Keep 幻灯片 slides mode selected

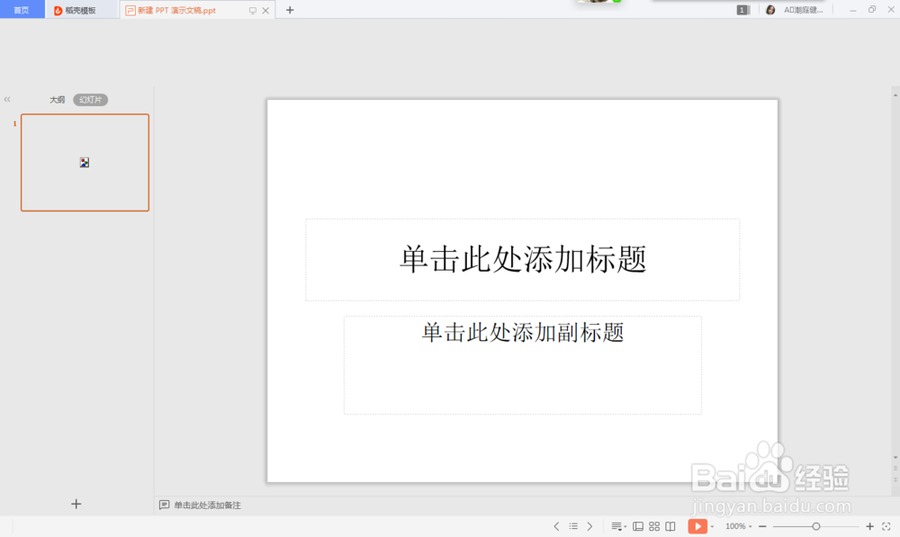click(89, 100)
